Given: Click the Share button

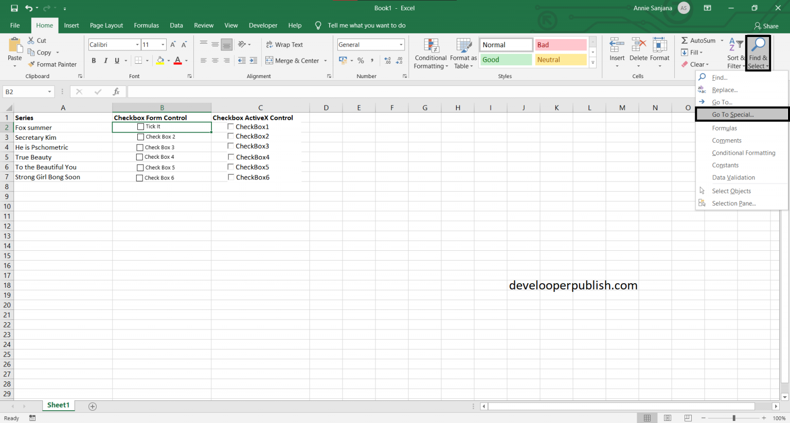Looking at the screenshot, I should coord(766,26).
